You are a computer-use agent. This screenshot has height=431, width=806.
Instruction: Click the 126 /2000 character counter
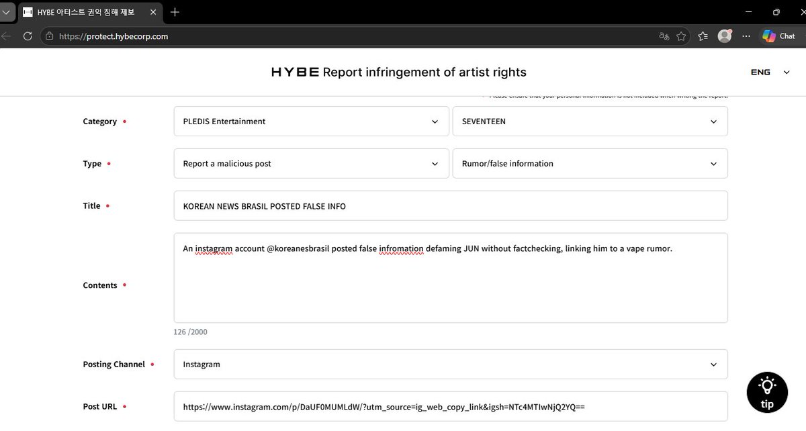click(x=191, y=332)
